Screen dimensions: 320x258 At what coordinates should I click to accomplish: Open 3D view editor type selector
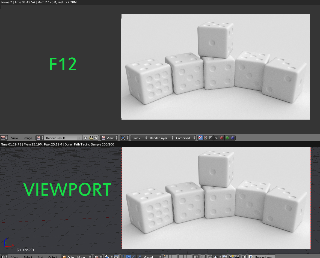pos(4,257)
